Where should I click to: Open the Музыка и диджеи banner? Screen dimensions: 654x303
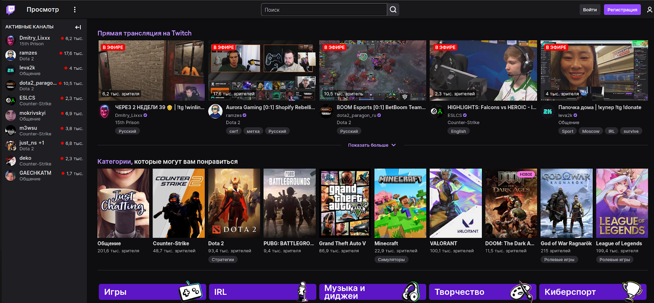click(372, 292)
